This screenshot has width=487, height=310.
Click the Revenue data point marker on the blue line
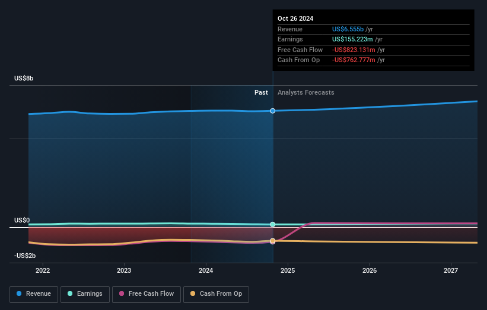273,111
